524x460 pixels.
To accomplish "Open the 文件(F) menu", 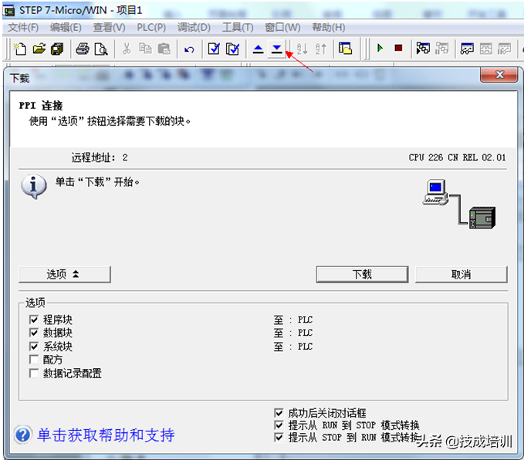I will [x=23, y=28].
